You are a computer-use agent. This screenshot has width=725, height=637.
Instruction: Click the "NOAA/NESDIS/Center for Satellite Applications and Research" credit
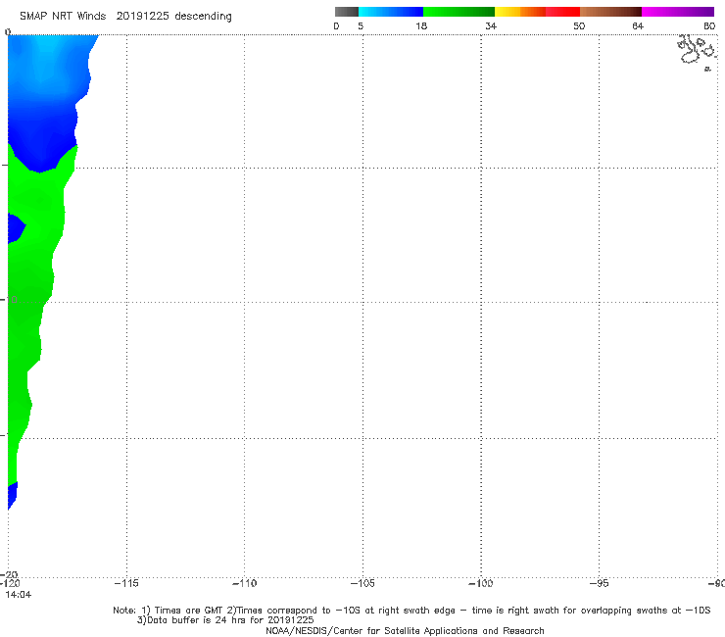click(x=405, y=631)
